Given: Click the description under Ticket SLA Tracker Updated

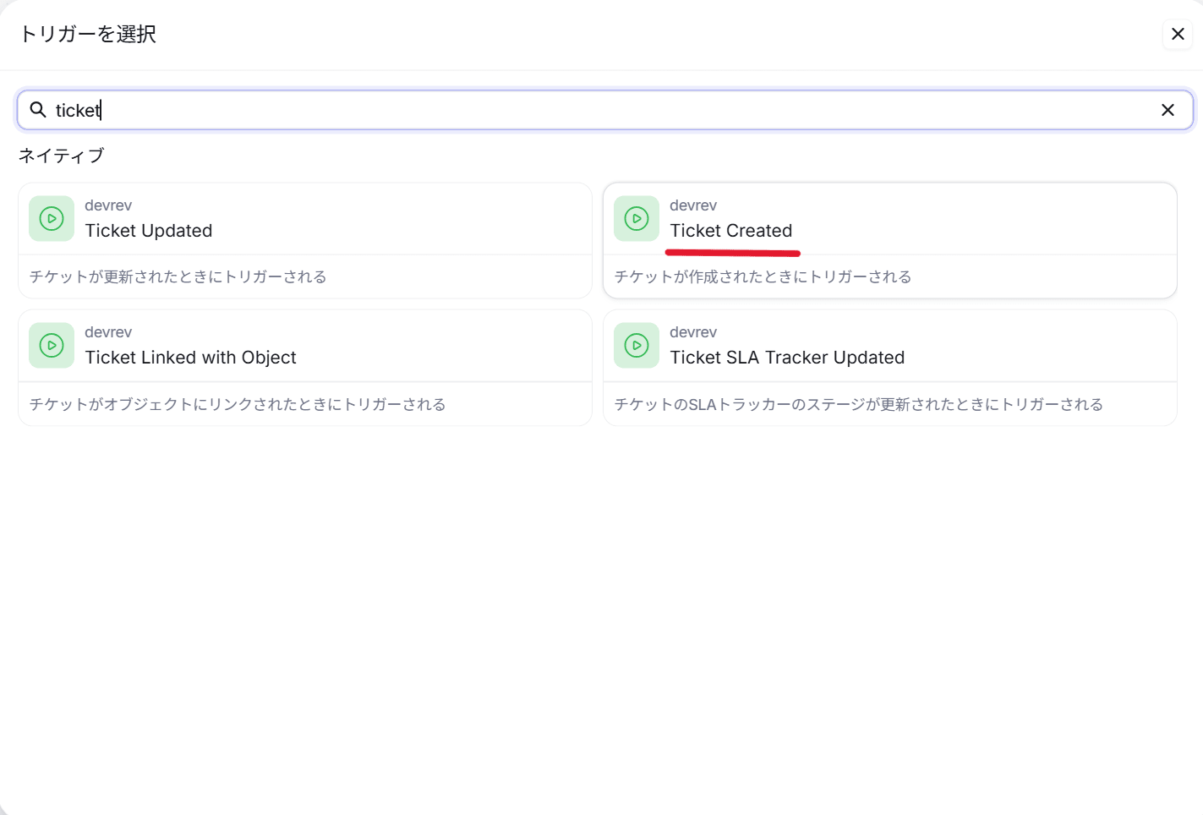Looking at the screenshot, I should (x=858, y=404).
